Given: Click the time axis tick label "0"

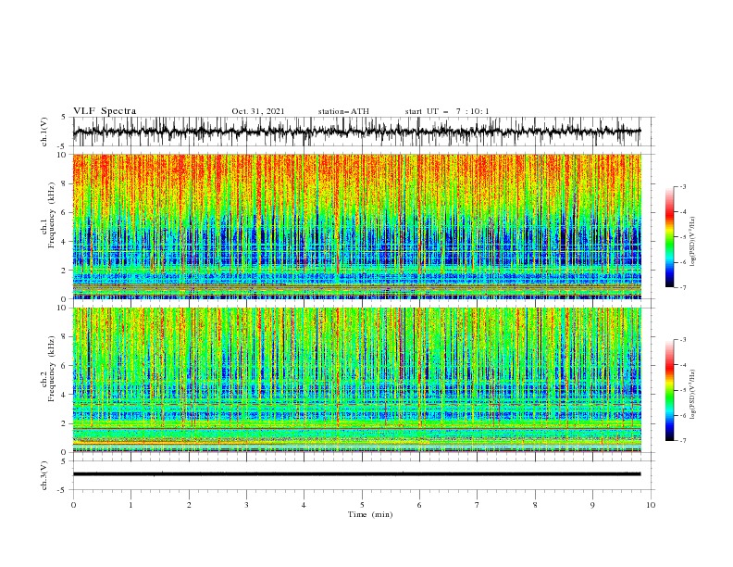Looking at the screenshot, I should 73,505.
